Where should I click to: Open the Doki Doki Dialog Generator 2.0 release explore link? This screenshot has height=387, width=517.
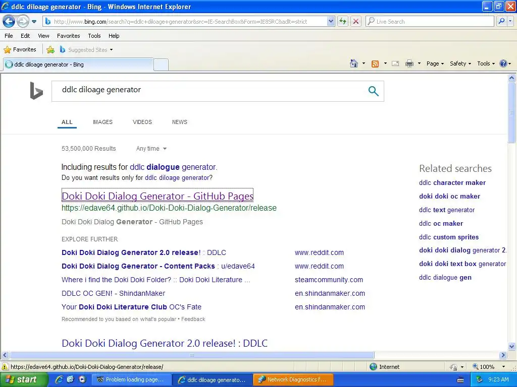coord(144,253)
